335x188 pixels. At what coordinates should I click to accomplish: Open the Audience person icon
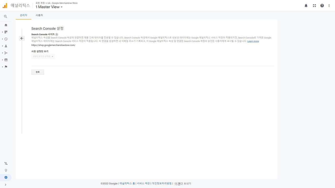(6, 46)
